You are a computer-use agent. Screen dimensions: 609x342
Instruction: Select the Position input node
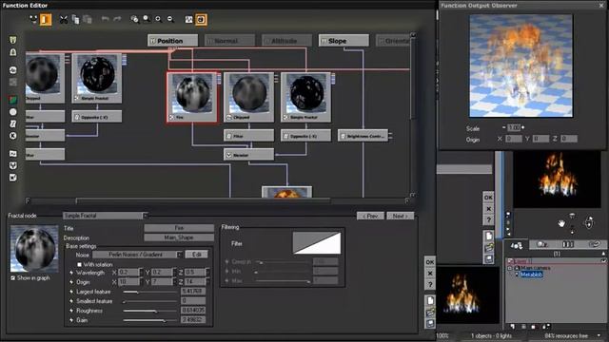tap(172, 41)
